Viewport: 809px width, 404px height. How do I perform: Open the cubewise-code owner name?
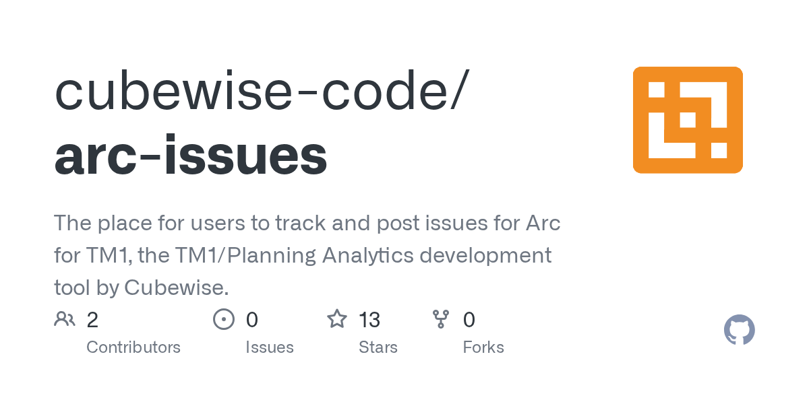point(258,92)
